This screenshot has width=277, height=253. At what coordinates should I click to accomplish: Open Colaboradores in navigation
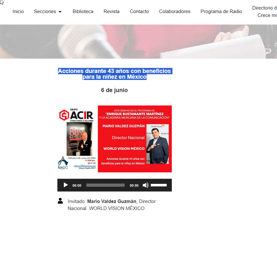point(175,11)
